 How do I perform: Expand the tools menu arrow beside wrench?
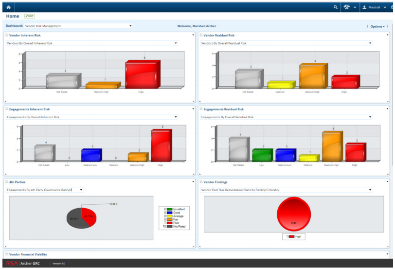(355, 8)
